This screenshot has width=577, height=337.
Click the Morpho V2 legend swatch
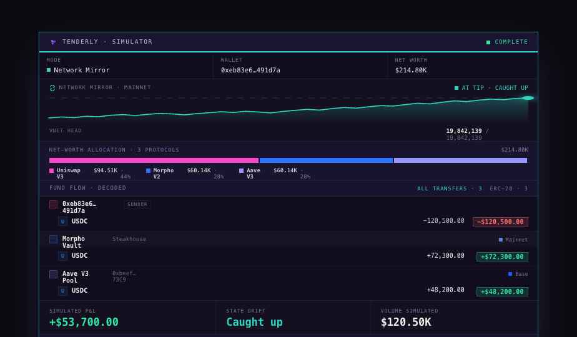[x=148, y=171]
